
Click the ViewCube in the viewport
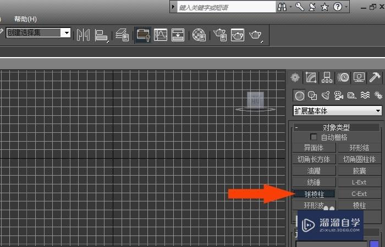pyautogui.click(x=255, y=101)
